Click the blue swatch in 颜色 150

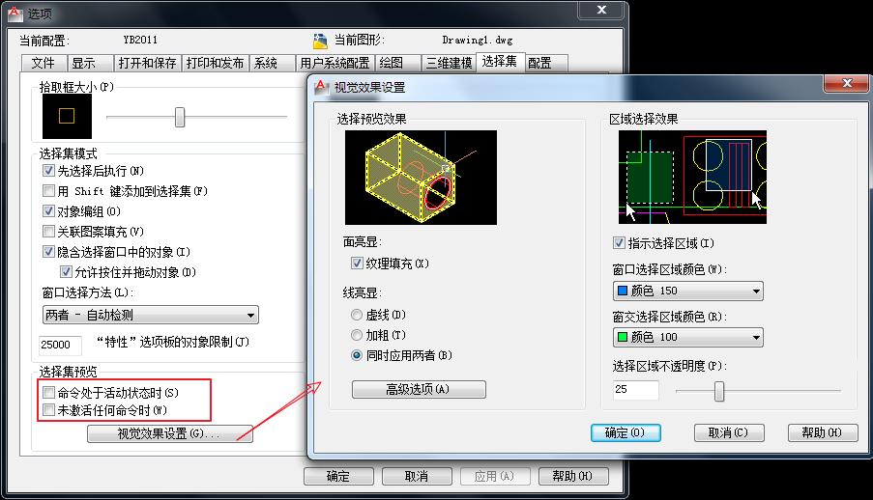point(623,291)
